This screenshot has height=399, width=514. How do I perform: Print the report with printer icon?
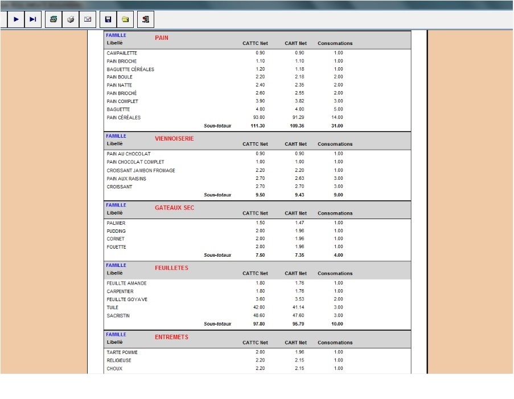pyautogui.click(x=71, y=19)
